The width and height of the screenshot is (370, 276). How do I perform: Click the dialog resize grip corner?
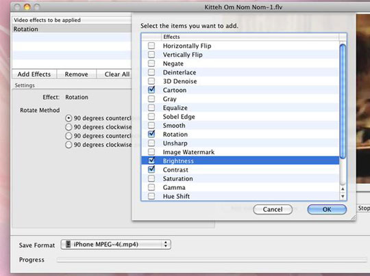[354, 218]
